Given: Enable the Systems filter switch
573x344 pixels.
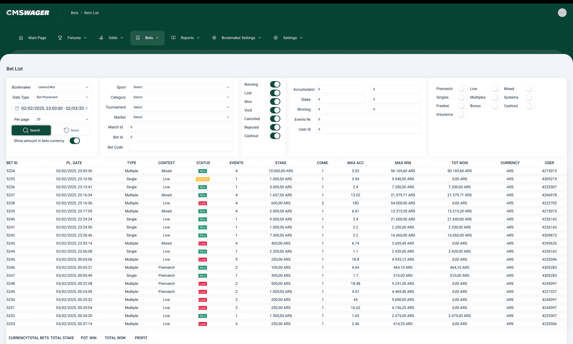Looking at the screenshot, I should 530,97.
